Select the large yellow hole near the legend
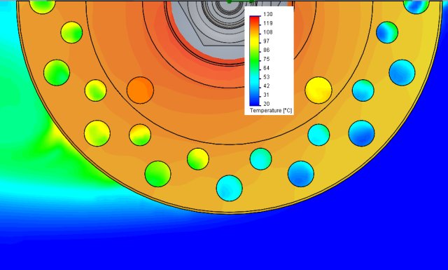 point(318,90)
